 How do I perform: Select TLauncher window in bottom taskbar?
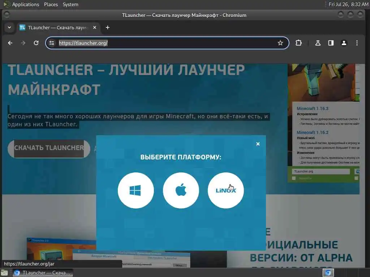pyautogui.click(x=43, y=273)
